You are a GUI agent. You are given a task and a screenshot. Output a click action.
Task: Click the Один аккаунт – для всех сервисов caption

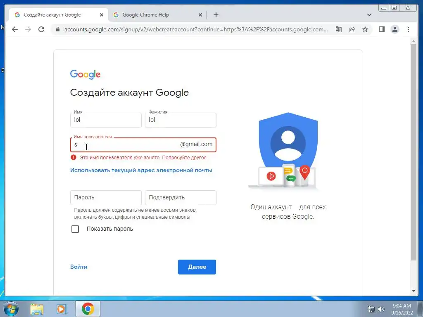click(288, 212)
